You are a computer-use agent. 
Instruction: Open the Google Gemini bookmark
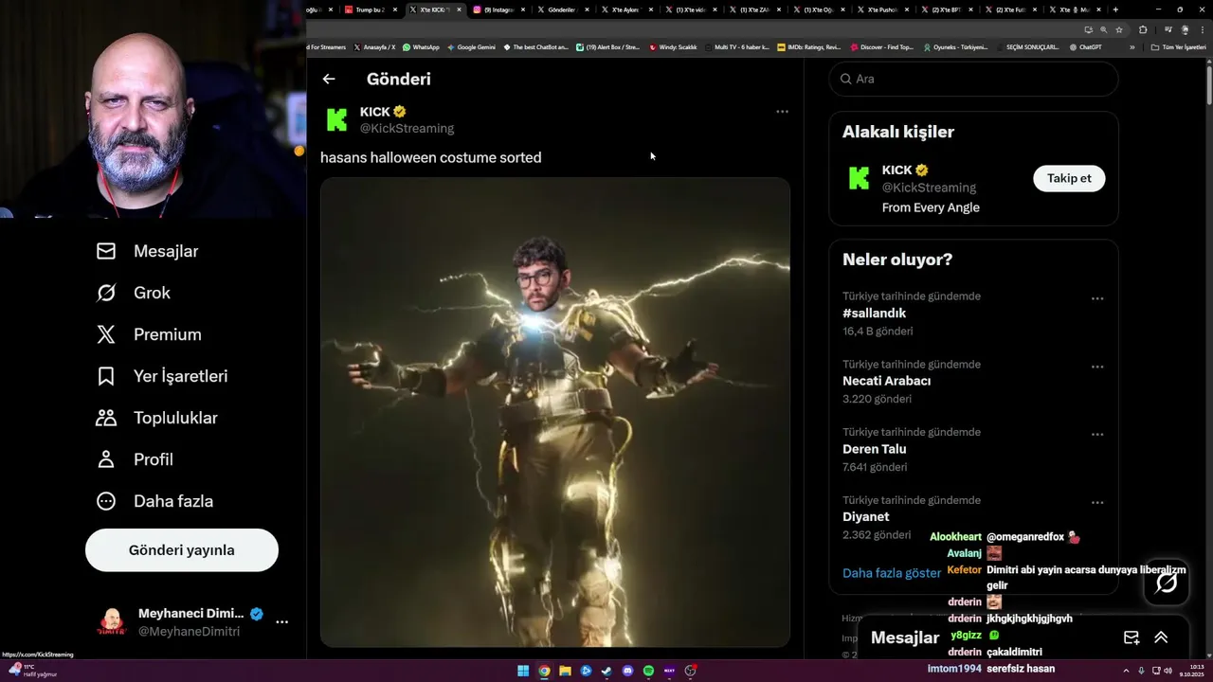471,47
